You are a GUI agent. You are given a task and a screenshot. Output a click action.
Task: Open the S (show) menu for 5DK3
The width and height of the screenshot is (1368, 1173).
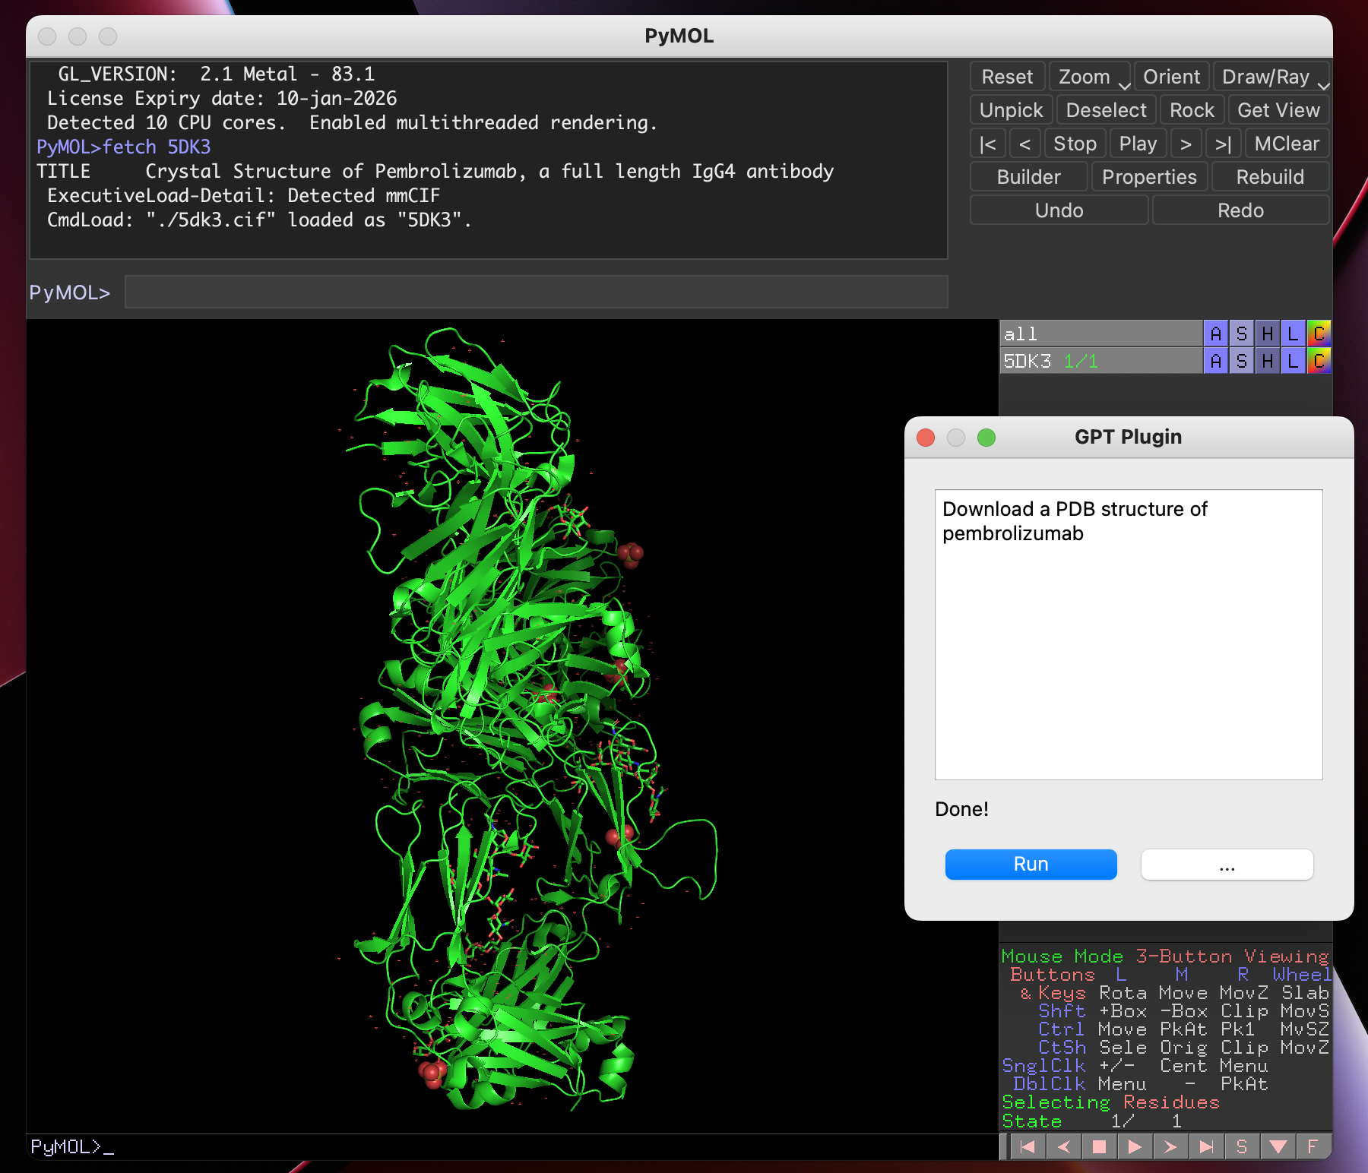(1241, 361)
